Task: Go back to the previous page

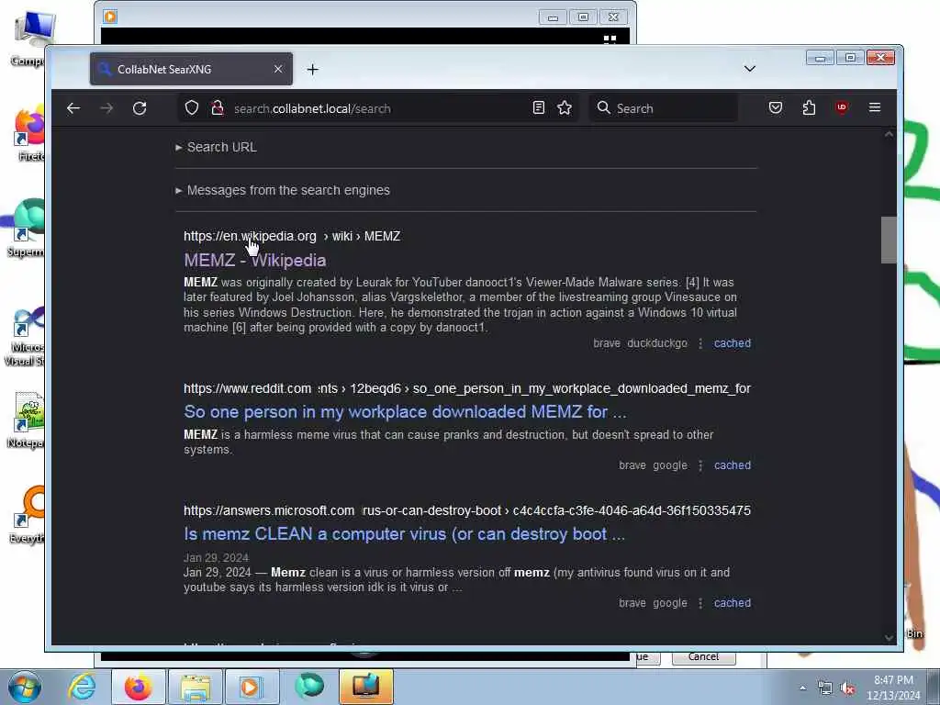Action: (73, 108)
